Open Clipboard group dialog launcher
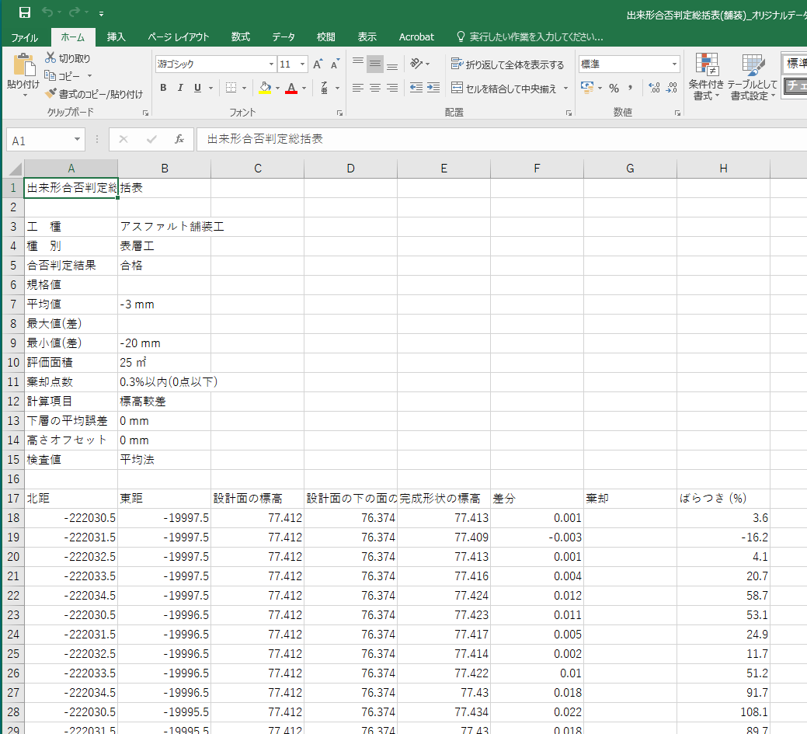Image resolution: width=807 pixels, height=734 pixels. pyautogui.click(x=146, y=113)
